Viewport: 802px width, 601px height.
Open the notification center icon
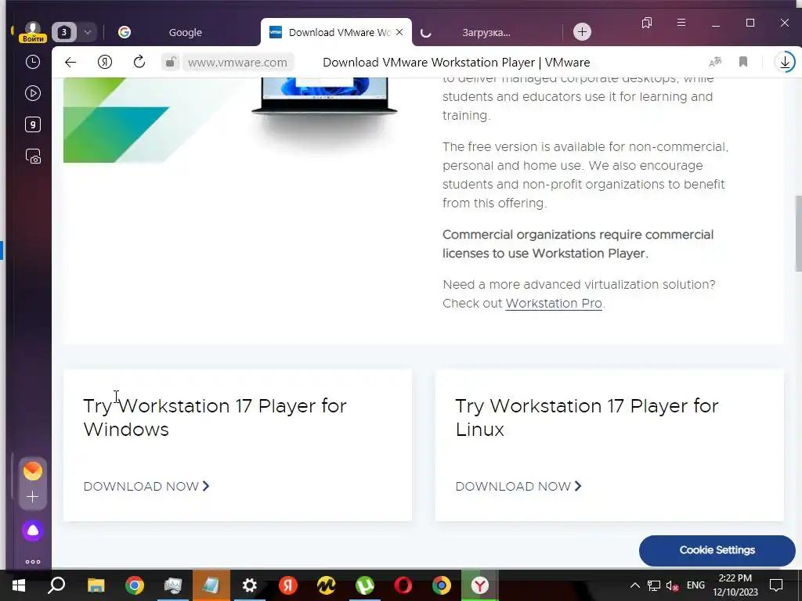click(x=776, y=585)
